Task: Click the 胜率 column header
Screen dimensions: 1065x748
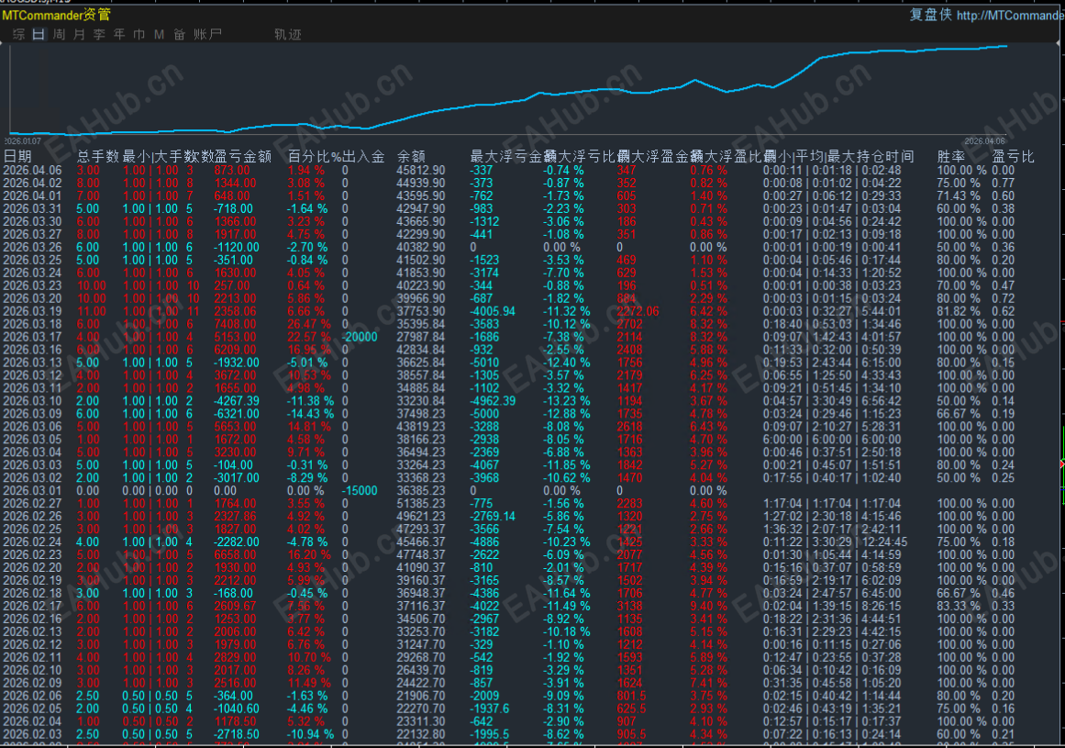Action: (x=951, y=156)
